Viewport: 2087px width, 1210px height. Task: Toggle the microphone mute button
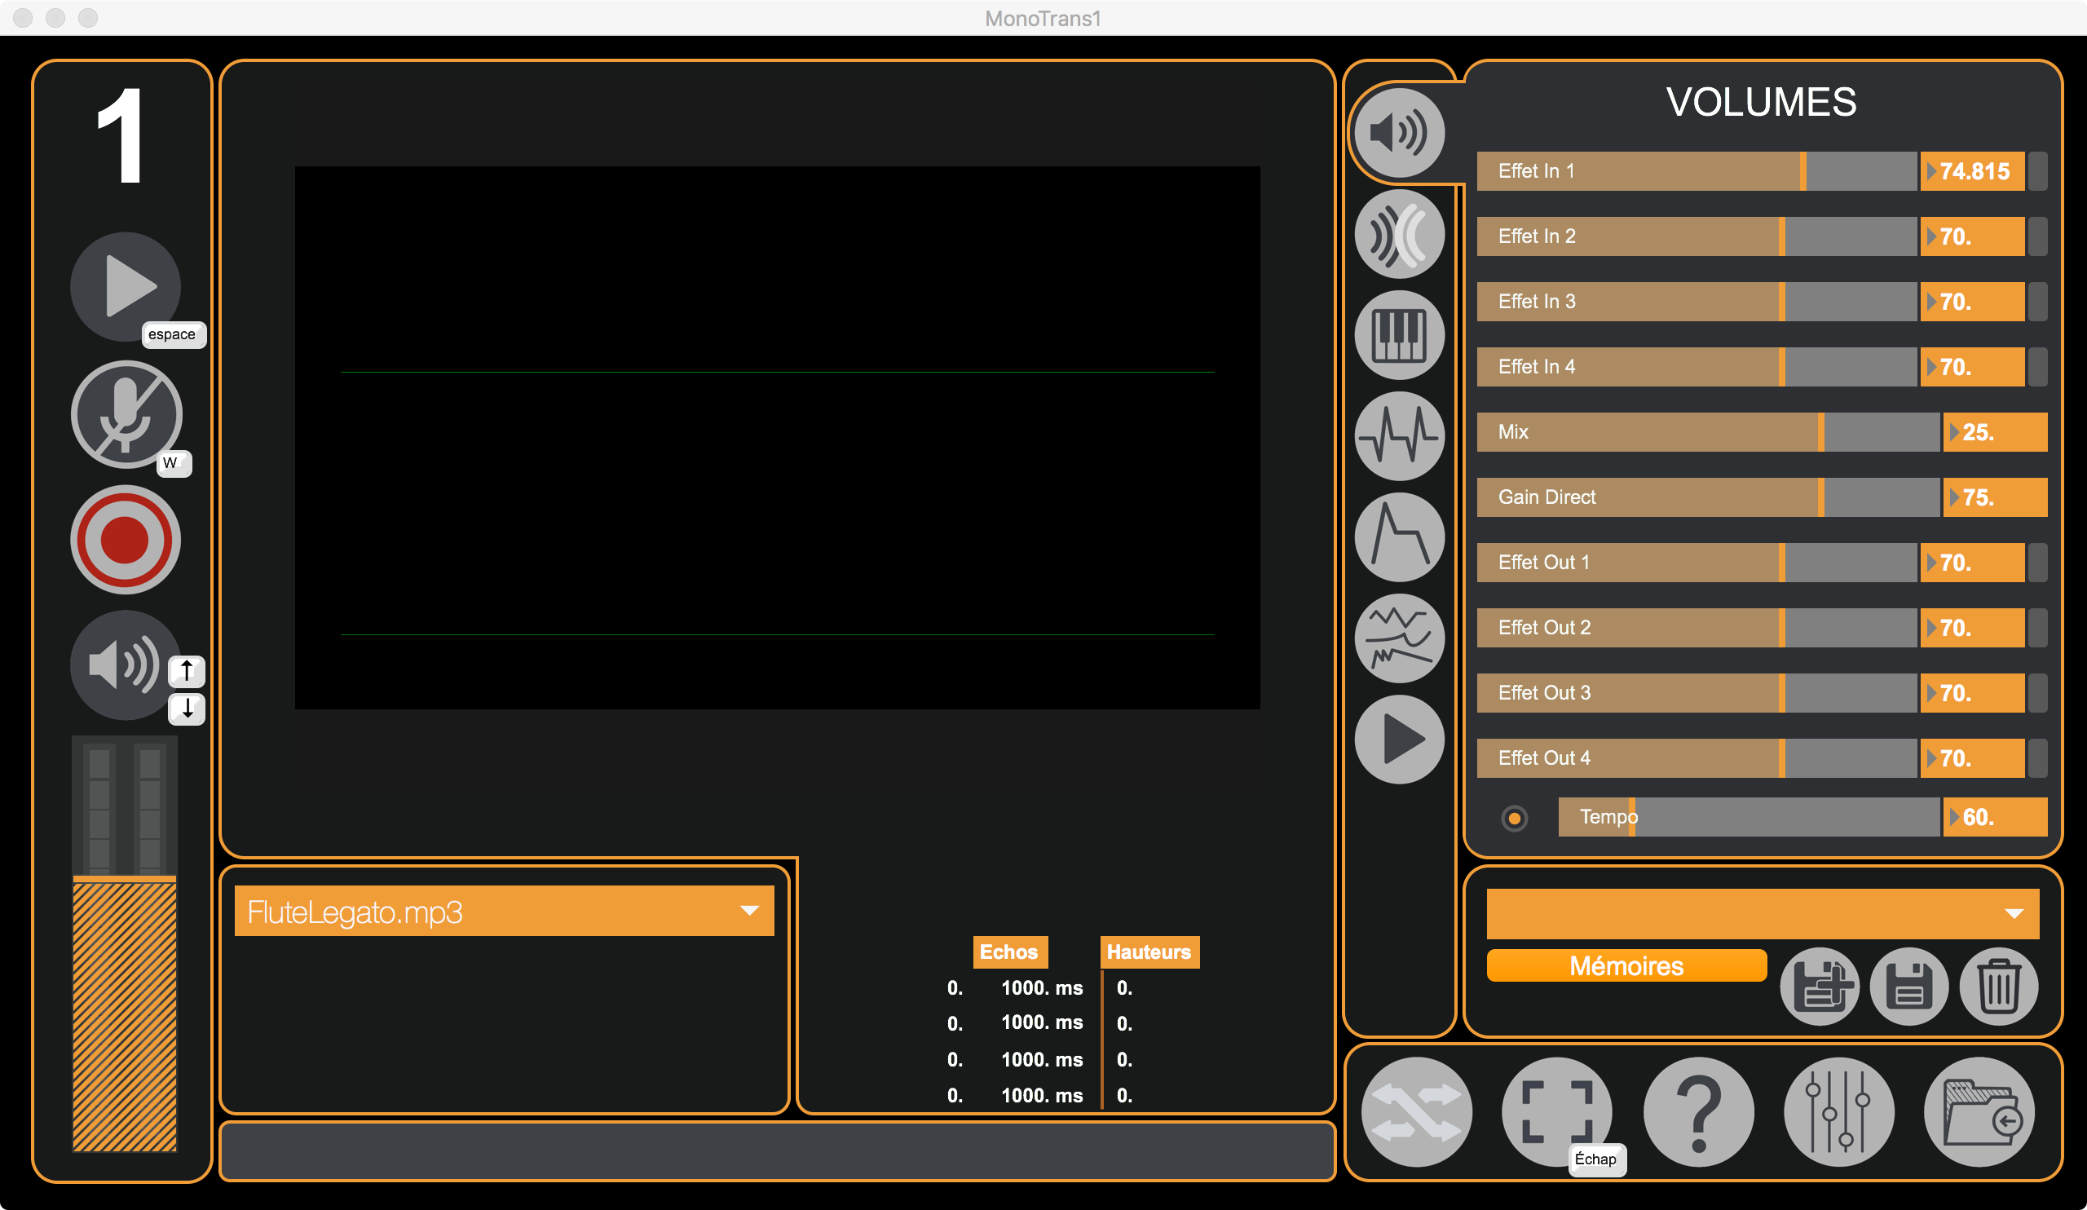125,416
